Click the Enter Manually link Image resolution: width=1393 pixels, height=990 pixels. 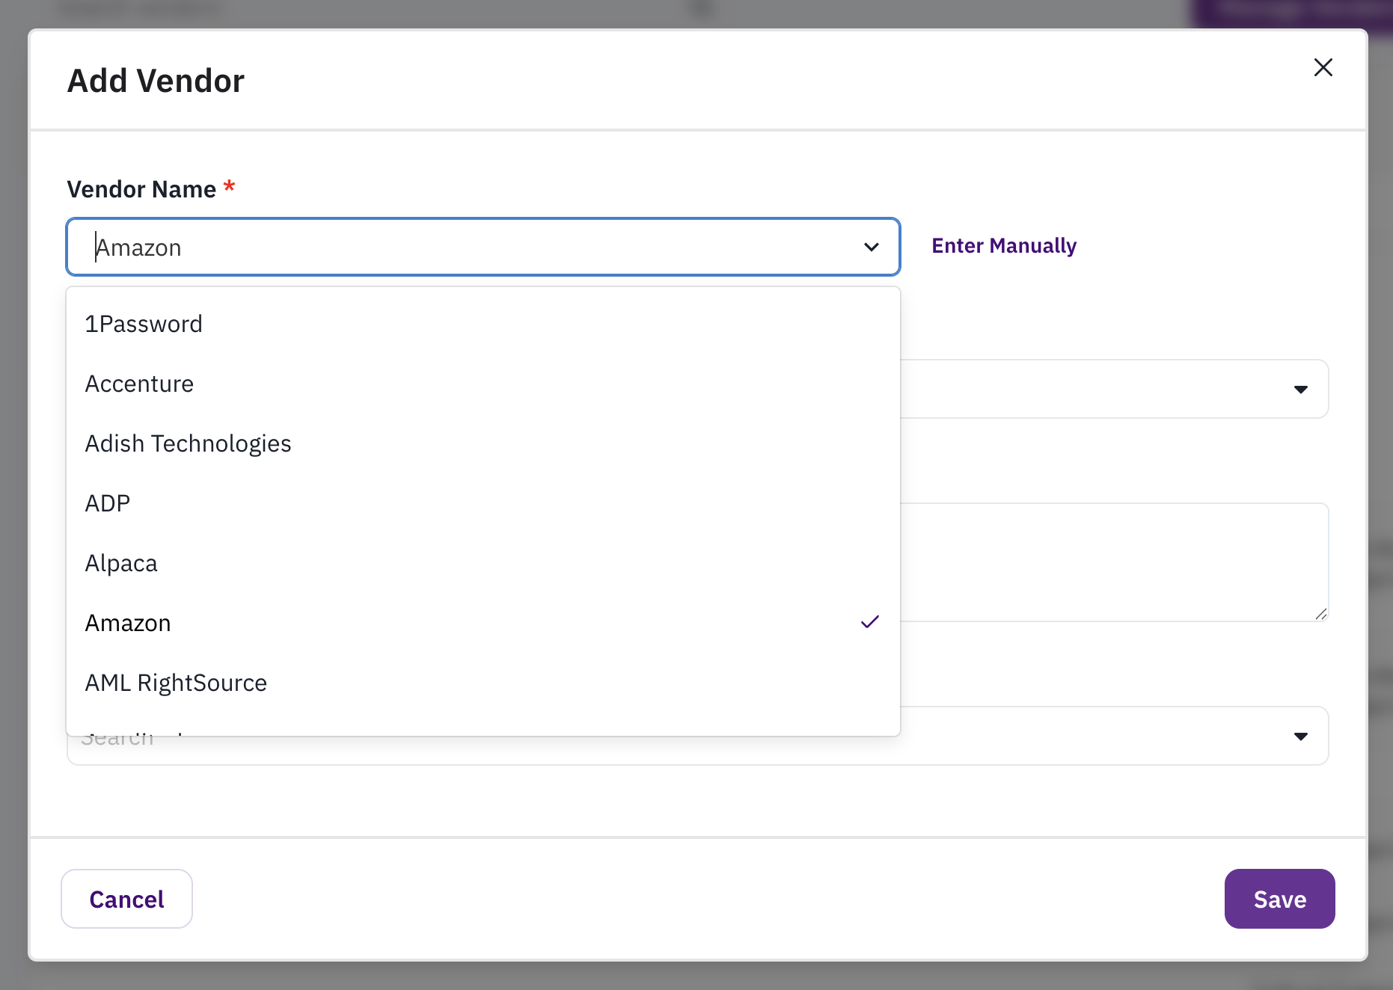coord(1003,245)
